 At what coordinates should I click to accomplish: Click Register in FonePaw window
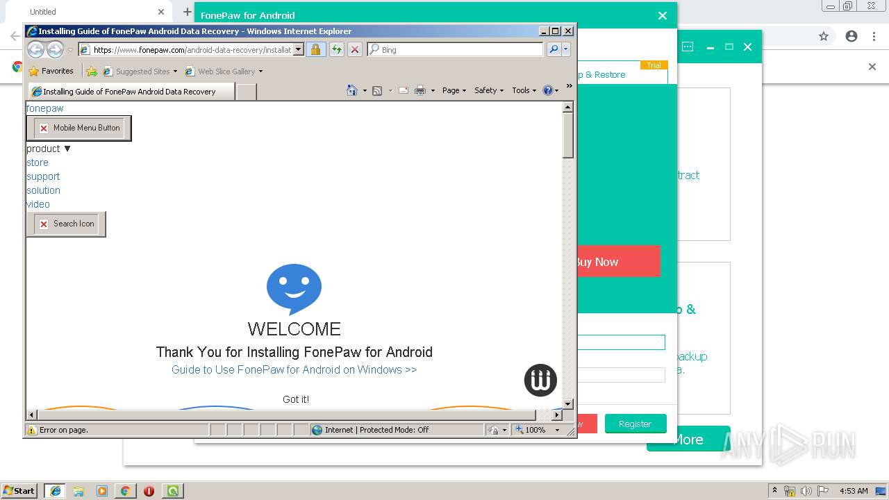coord(635,424)
